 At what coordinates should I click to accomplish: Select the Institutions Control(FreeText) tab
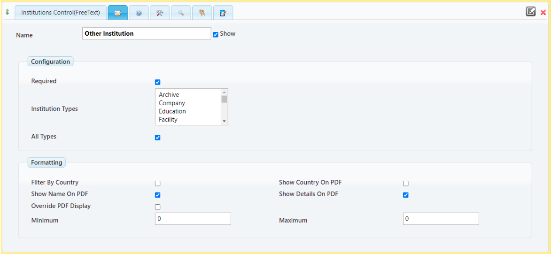click(x=61, y=13)
